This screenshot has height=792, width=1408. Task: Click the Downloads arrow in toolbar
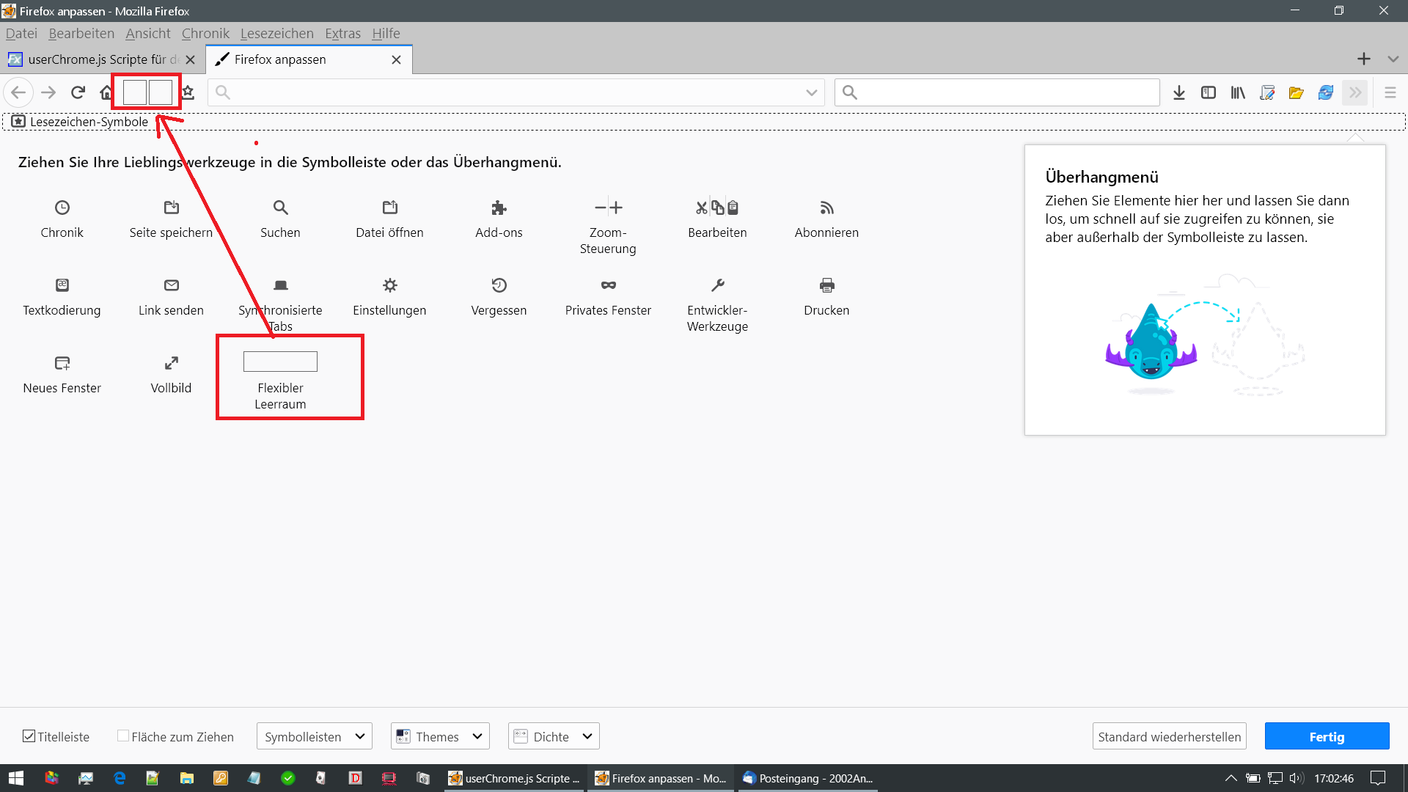[1178, 92]
